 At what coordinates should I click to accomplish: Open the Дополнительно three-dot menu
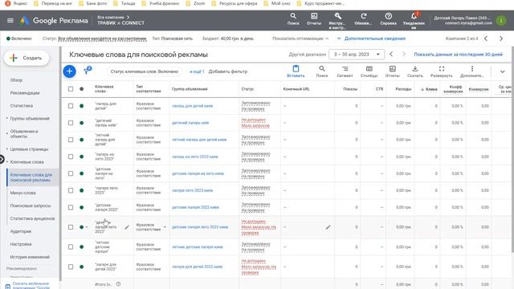(472, 71)
